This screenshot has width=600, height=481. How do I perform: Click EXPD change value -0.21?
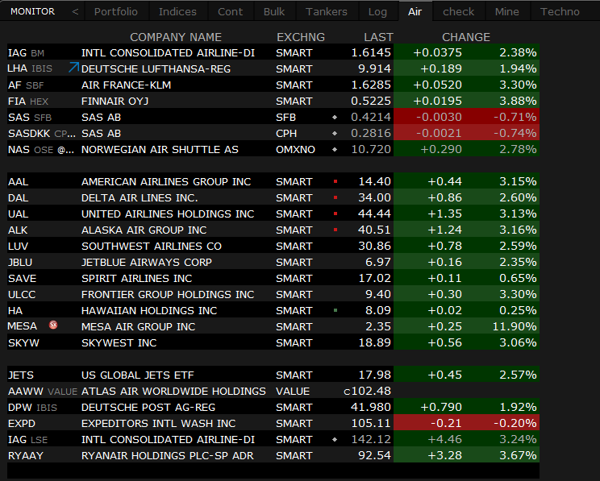446,423
